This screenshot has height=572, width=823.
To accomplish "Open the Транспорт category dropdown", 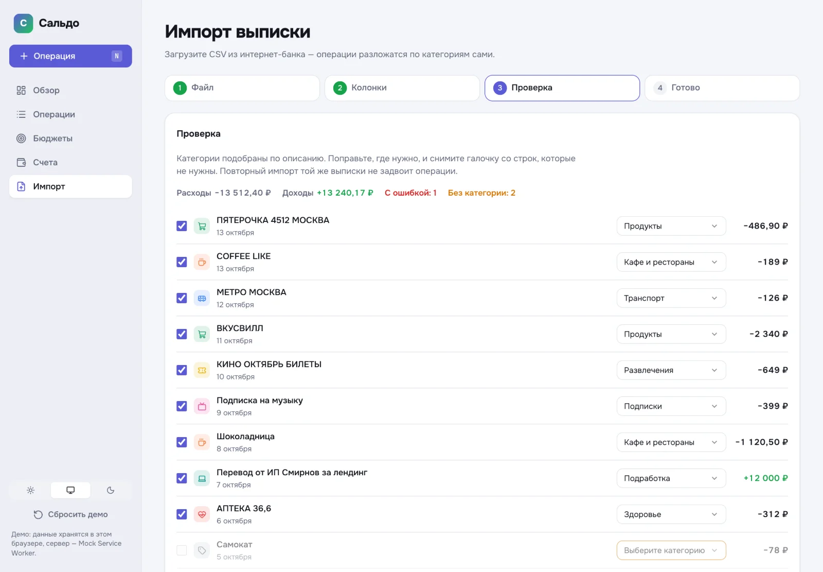I will [671, 298].
